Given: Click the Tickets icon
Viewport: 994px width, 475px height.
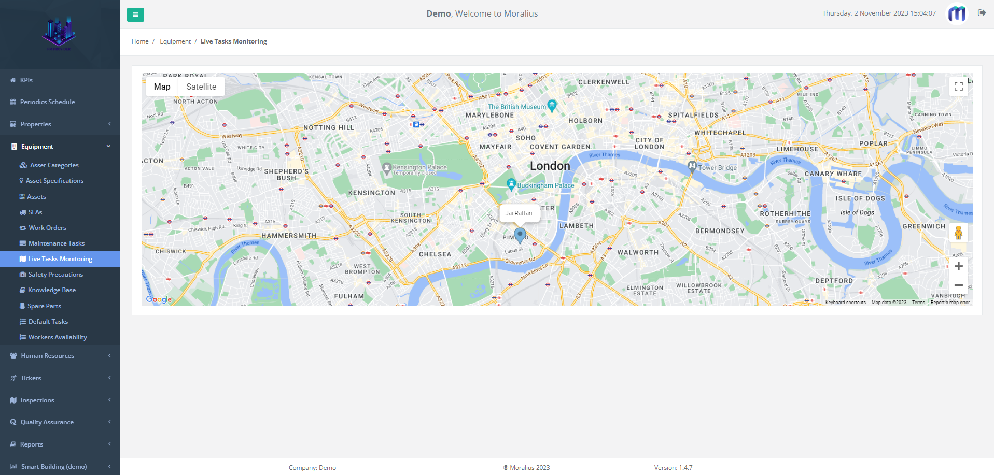Looking at the screenshot, I should pyautogui.click(x=13, y=378).
